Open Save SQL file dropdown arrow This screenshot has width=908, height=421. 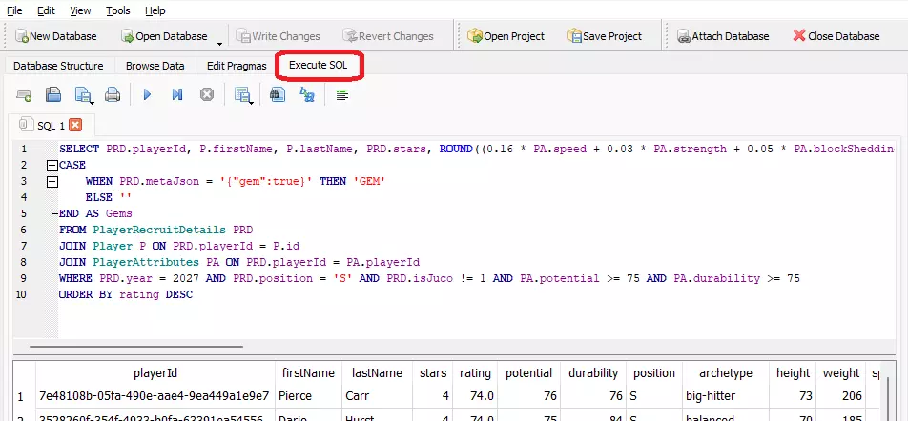[x=93, y=103]
